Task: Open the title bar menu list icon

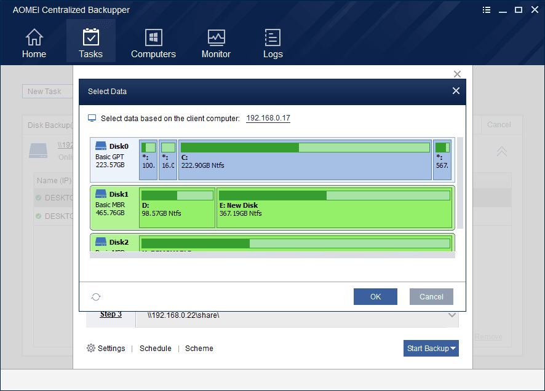Action: (x=487, y=10)
